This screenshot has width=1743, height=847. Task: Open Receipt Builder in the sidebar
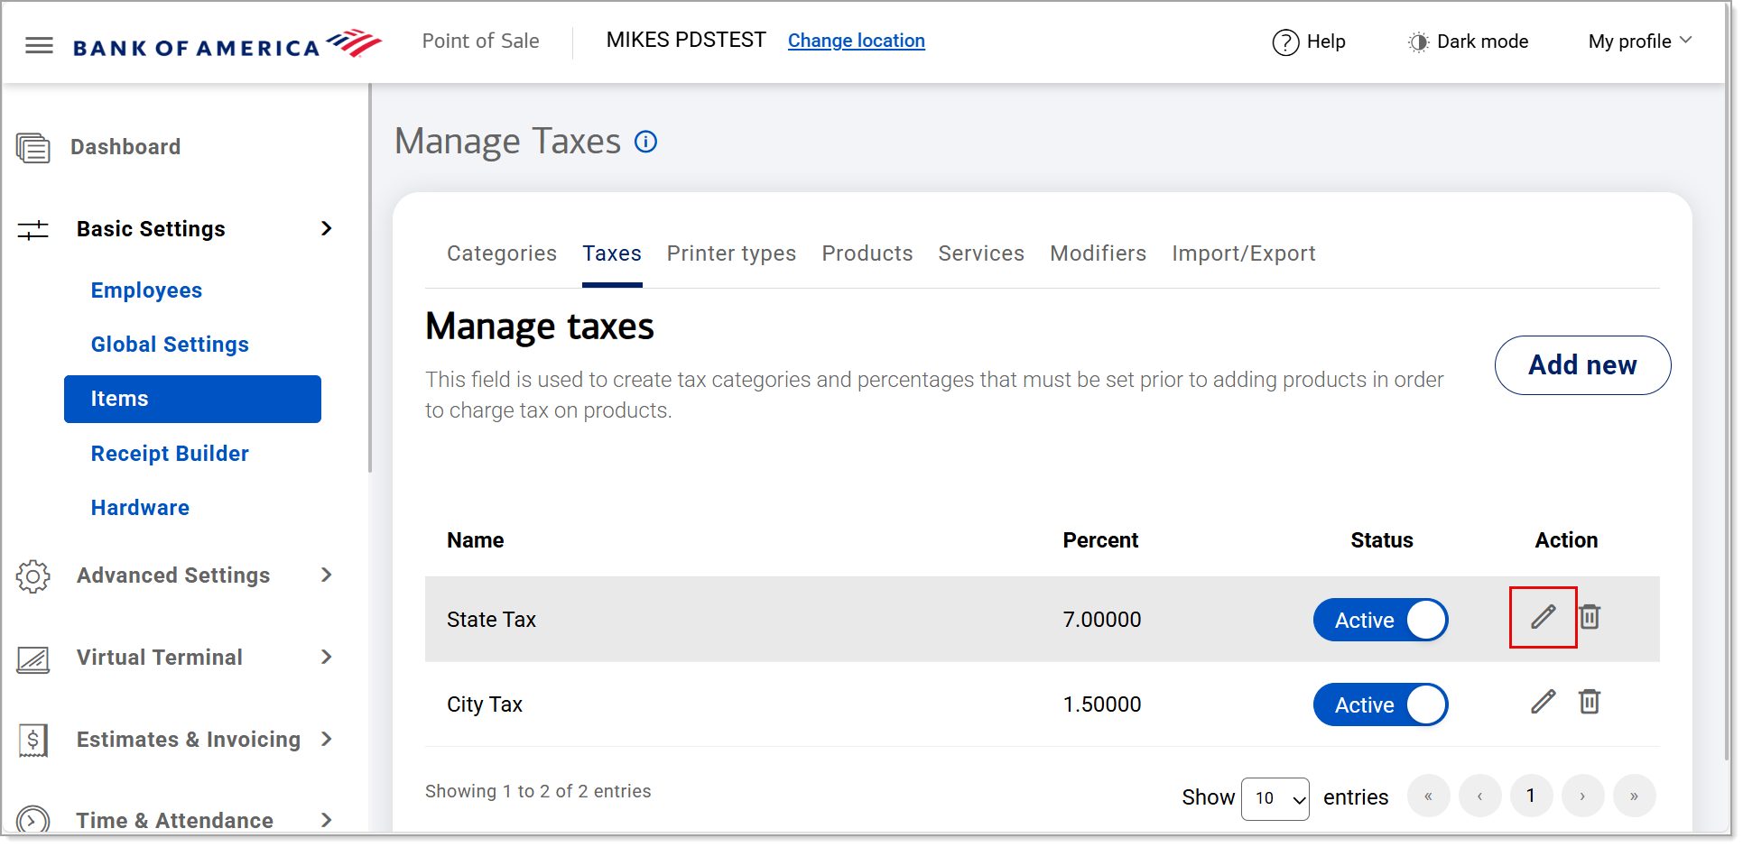pos(170,455)
